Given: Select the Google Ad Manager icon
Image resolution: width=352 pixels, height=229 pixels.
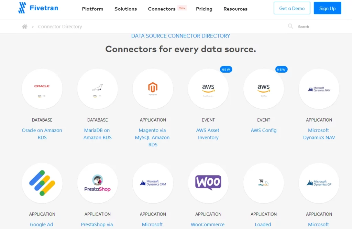Looking at the screenshot, I should [x=42, y=183].
